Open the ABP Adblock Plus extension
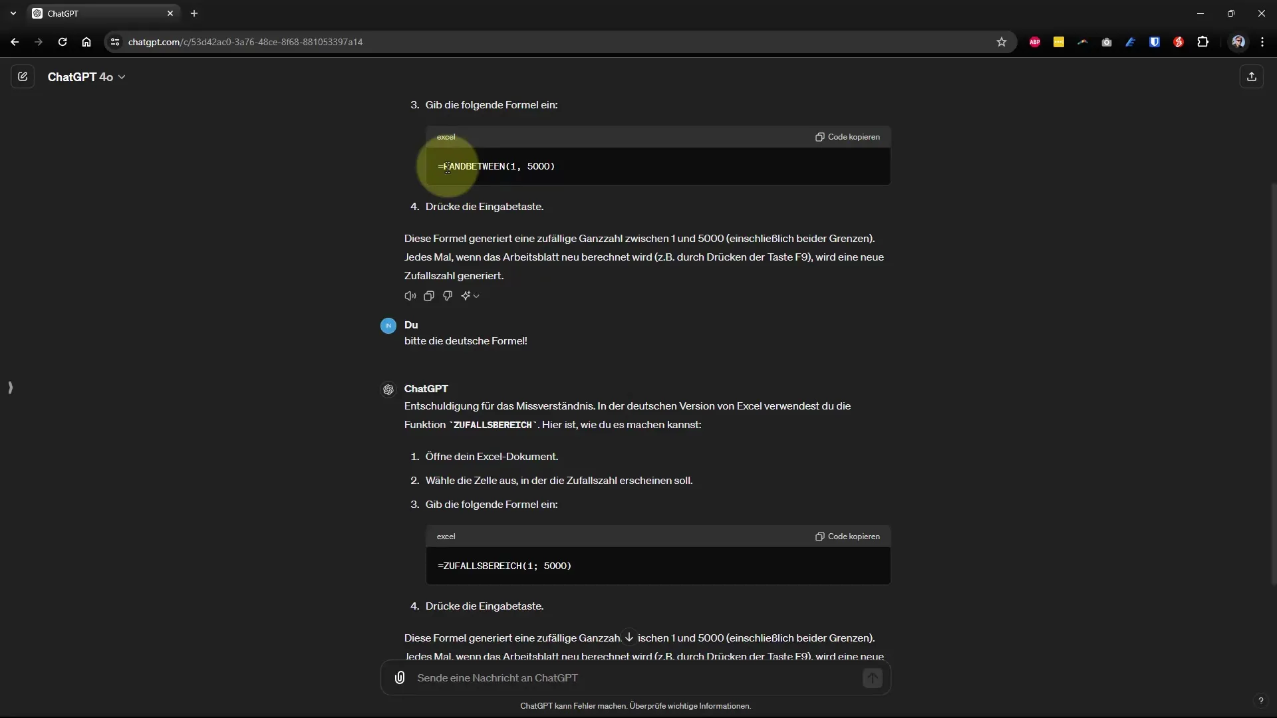This screenshot has height=718, width=1277. click(1035, 42)
